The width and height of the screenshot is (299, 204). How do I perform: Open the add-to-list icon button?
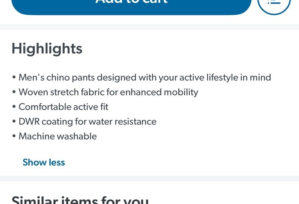coord(274,6)
